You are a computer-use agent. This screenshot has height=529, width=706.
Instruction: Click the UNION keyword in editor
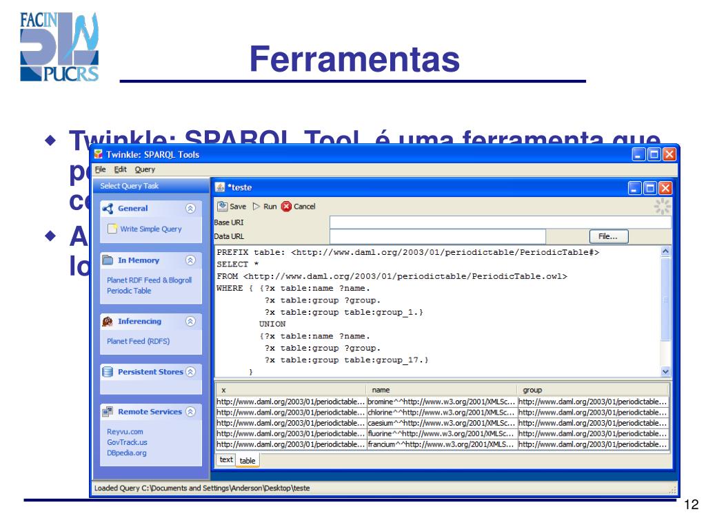coord(272,324)
